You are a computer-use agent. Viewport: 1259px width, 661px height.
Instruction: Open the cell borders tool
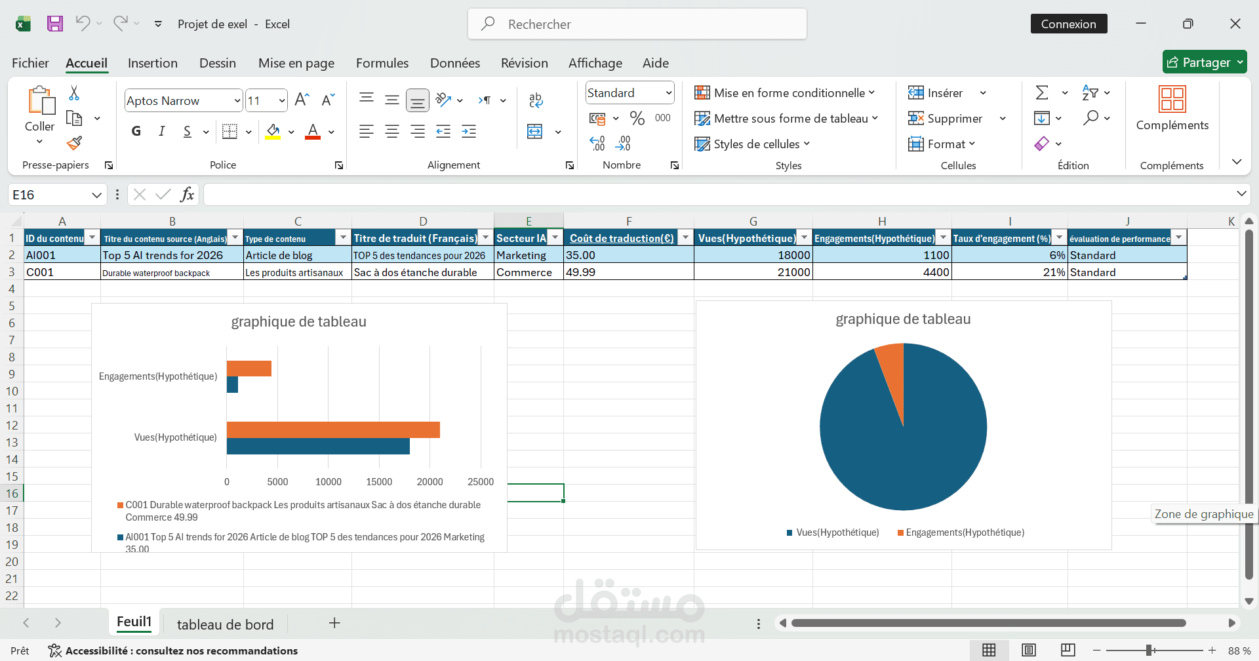pyautogui.click(x=230, y=131)
